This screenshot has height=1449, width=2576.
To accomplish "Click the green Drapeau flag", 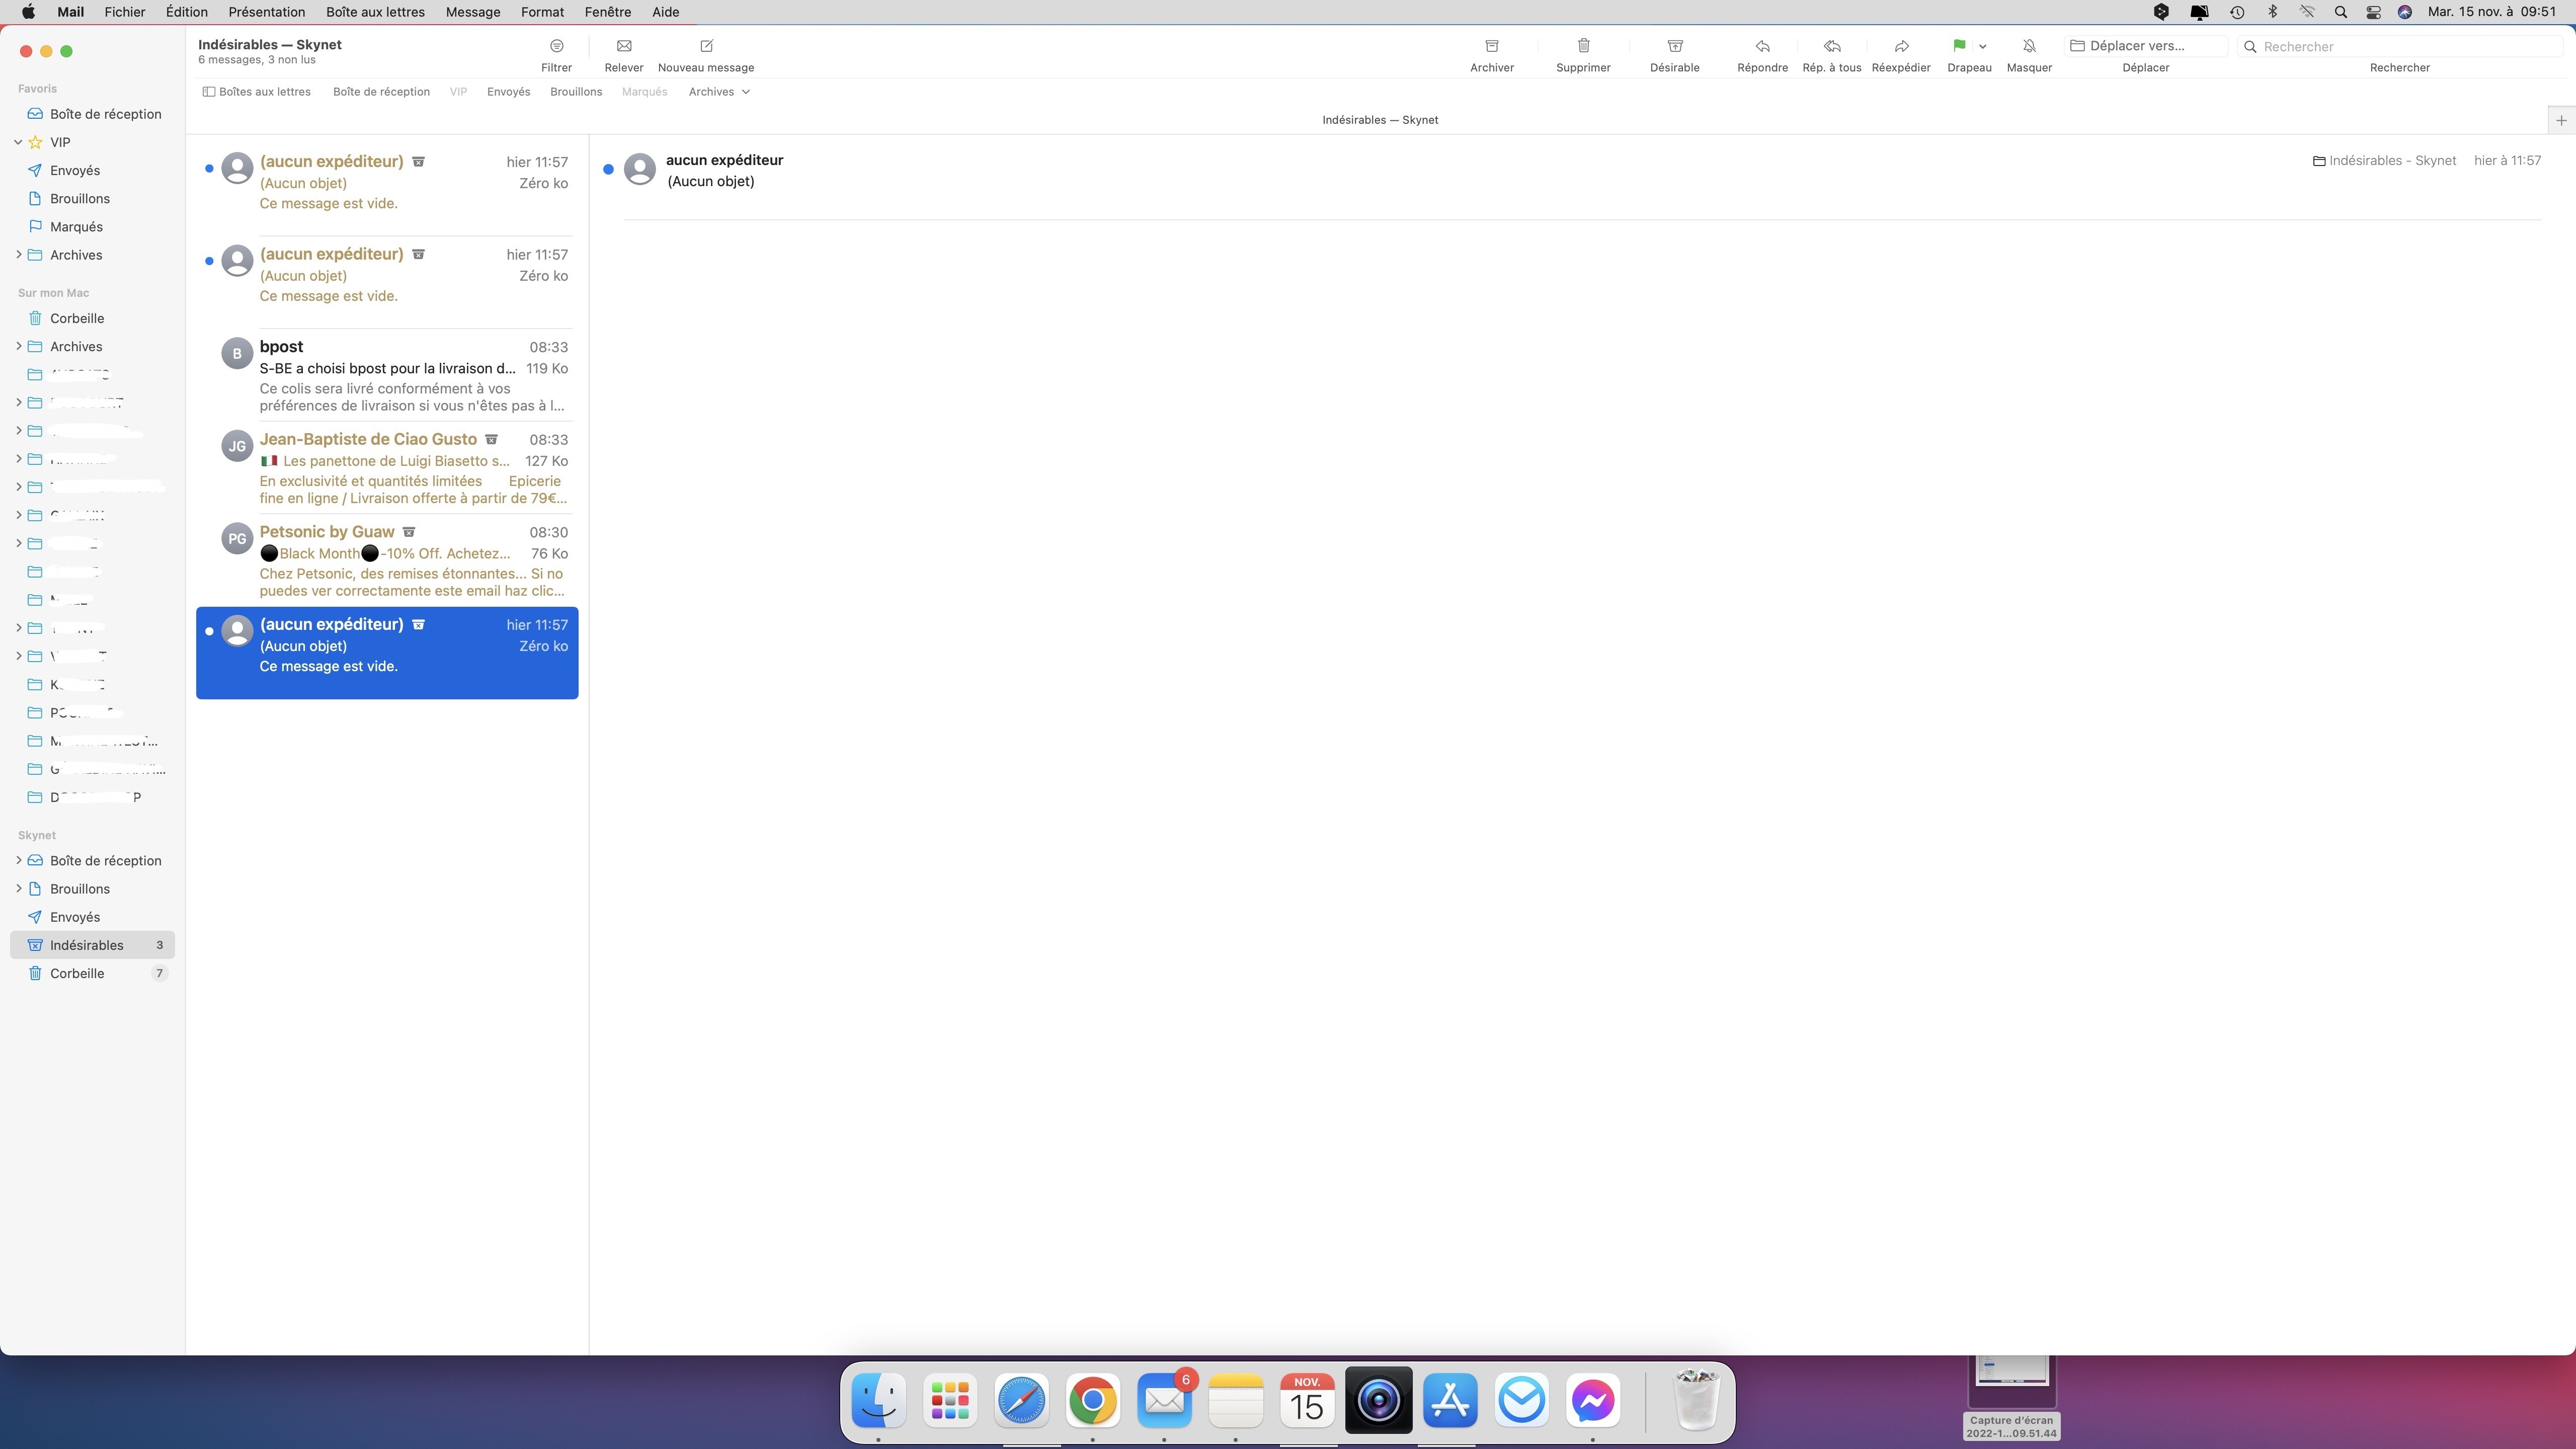I will pos(1959,46).
